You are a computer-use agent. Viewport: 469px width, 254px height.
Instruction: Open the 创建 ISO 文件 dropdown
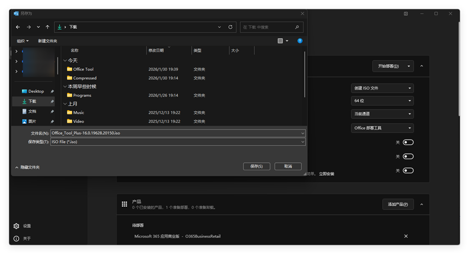[x=382, y=88]
